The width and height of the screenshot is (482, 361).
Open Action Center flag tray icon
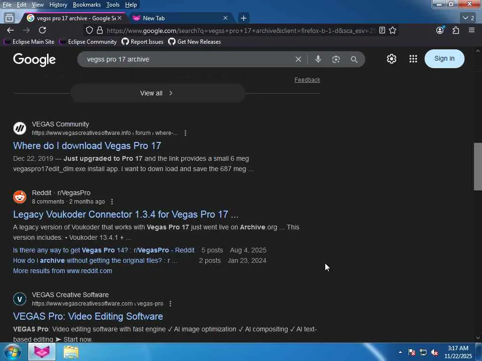pyautogui.click(x=411, y=353)
